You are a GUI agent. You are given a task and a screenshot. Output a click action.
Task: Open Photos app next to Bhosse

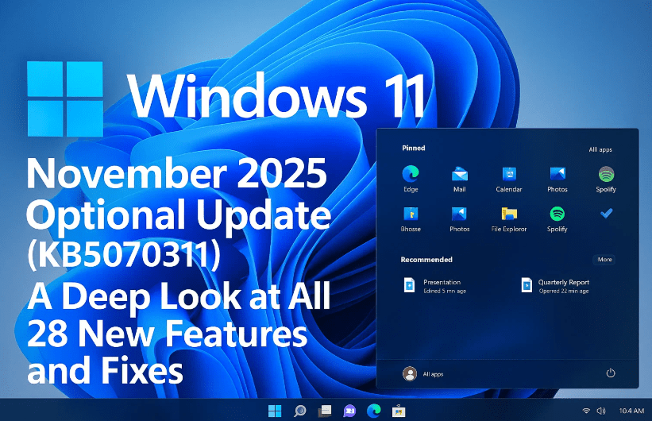[460, 218]
